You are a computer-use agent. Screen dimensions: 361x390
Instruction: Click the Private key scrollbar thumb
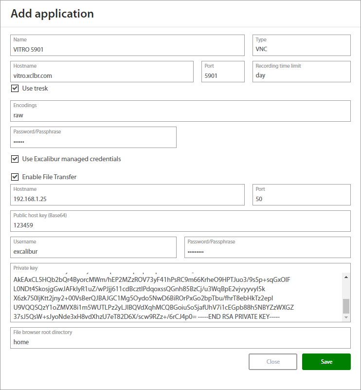(x=346, y=306)
